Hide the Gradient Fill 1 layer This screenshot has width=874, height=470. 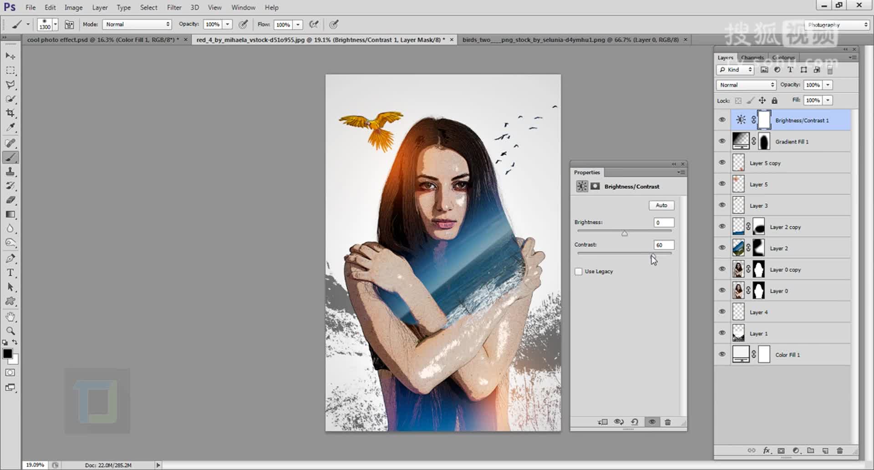tap(722, 141)
